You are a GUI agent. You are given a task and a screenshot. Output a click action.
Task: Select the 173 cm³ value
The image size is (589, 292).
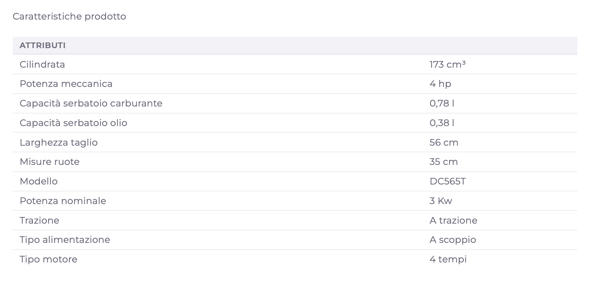point(447,64)
